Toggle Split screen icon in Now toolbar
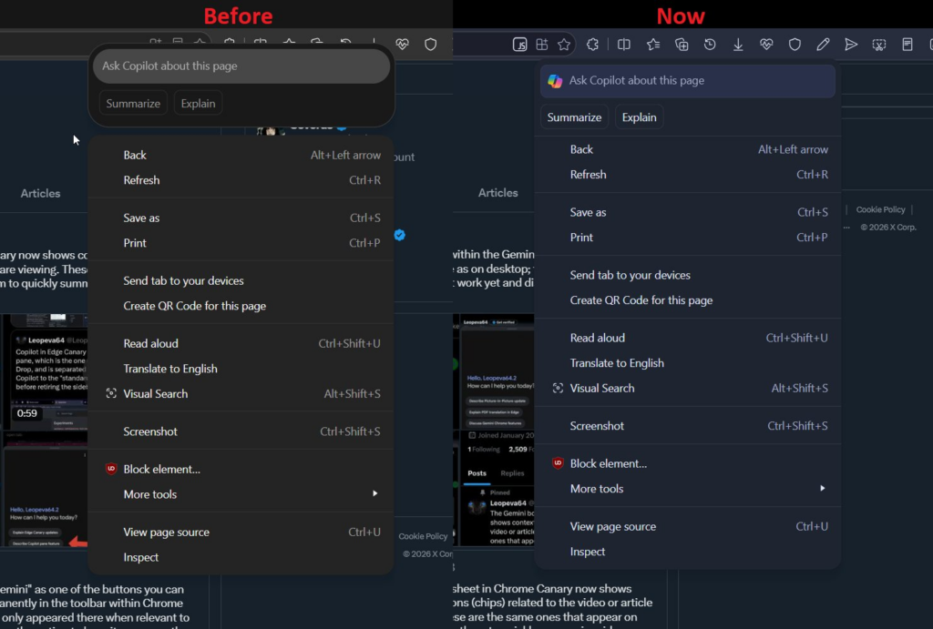This screenshot has width=933, height=629. point(623,45)
